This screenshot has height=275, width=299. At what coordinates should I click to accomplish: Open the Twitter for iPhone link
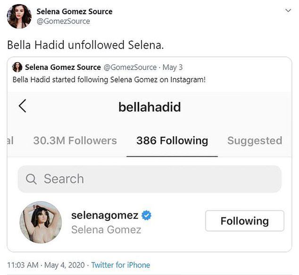(x=120, y=265)
